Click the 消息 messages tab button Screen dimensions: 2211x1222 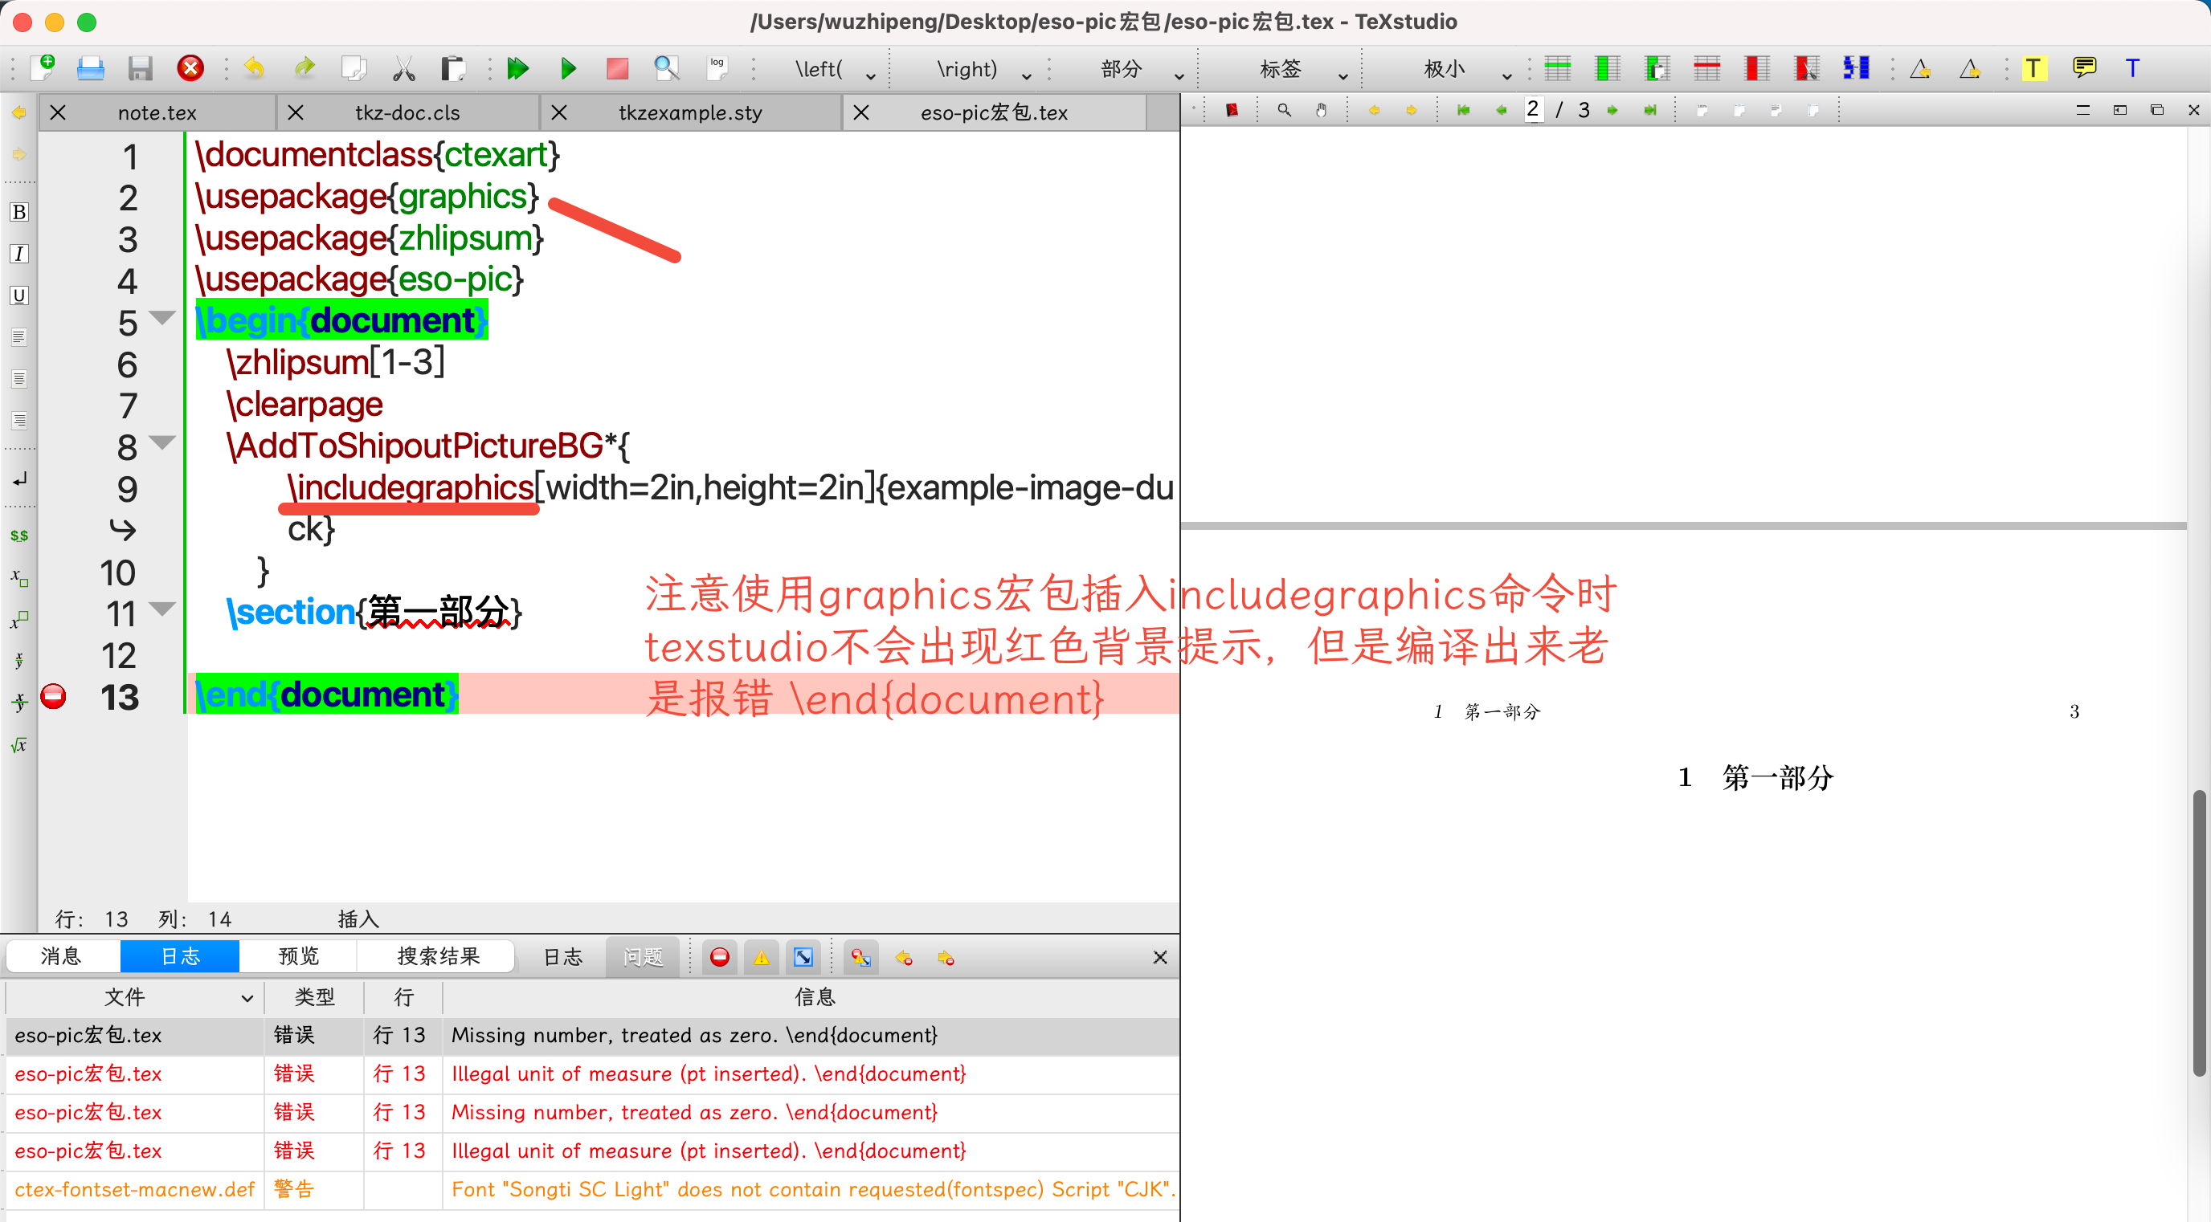click(61, 956)
